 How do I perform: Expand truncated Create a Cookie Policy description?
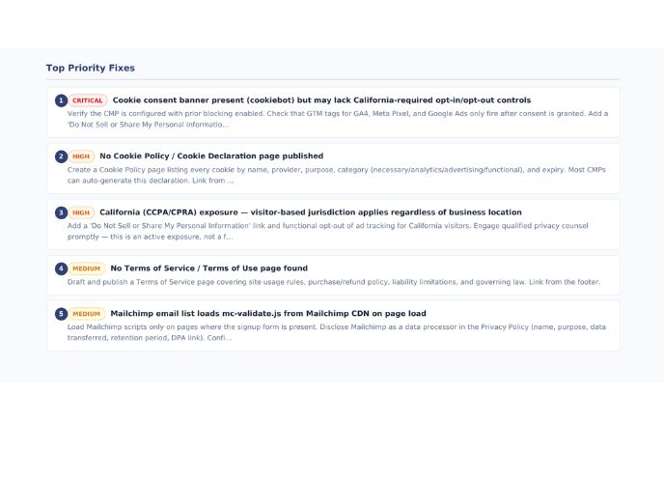click(x=336, y=175)
